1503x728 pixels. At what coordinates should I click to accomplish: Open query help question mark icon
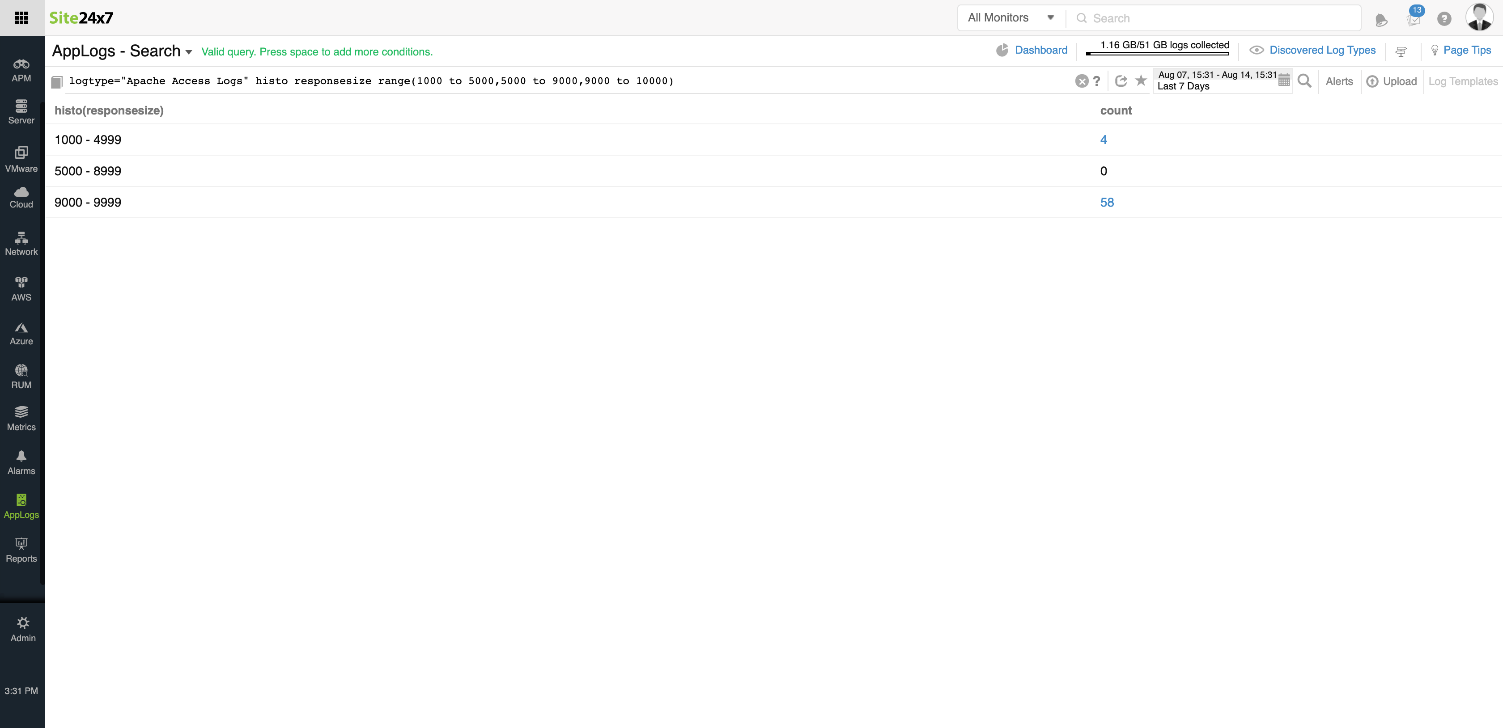click(x=1096, y=81)
